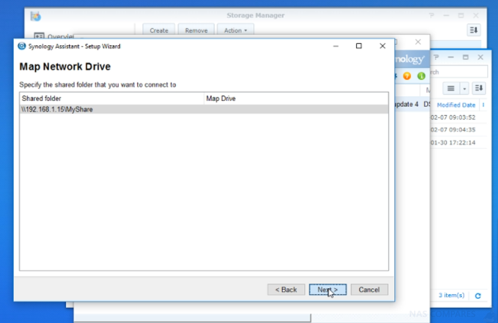Viewport: 498px width, 323px height.
Task: Open the Overview item in the Storage Manager sidebar
Action: (x=54, y=37)
